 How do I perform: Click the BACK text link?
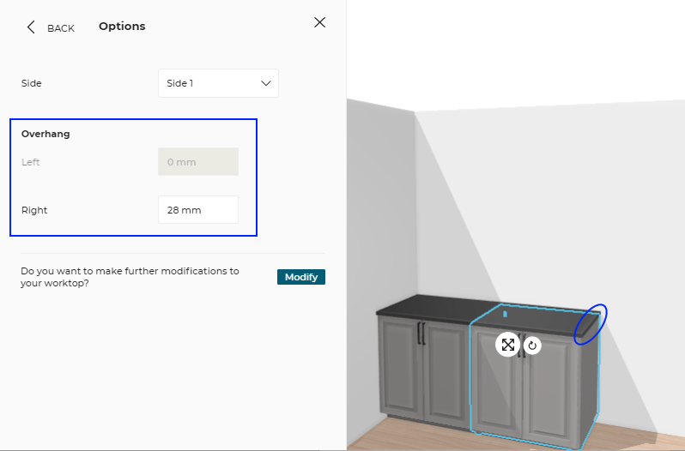[x=61, y=28]
